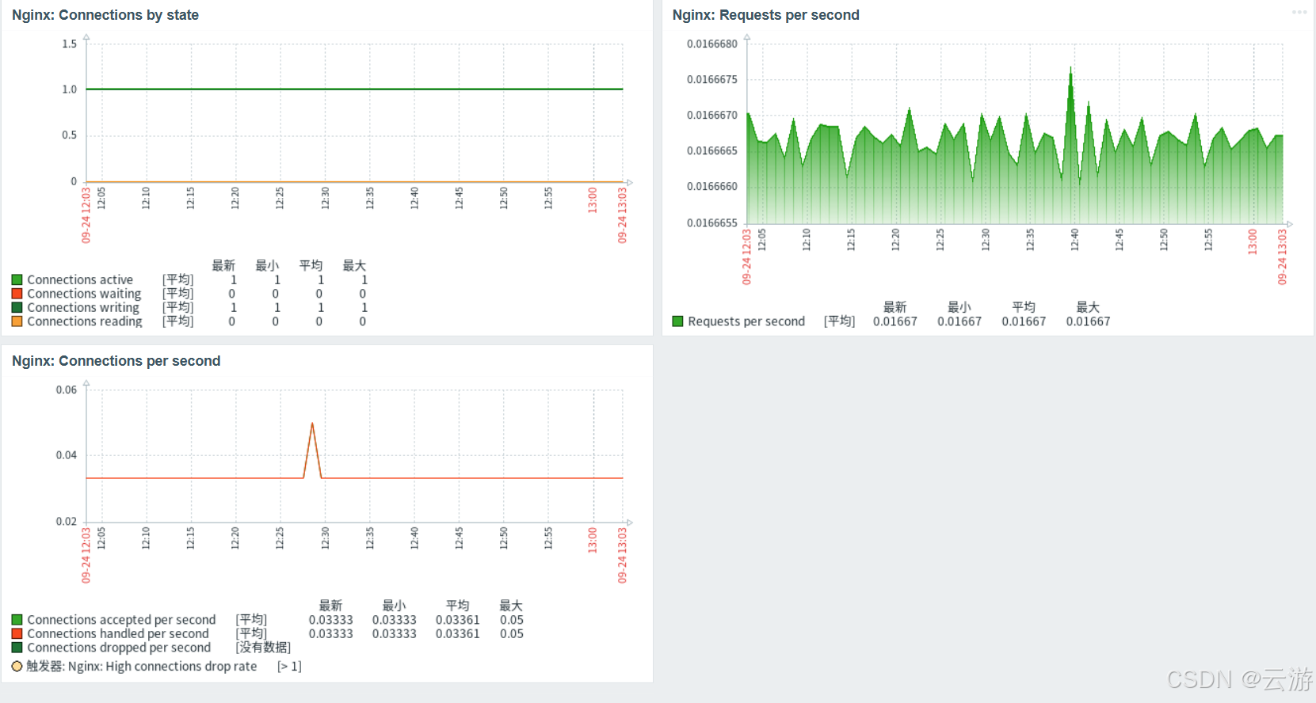Select the 'Connections waiting' legend label

tap(84, 294)
